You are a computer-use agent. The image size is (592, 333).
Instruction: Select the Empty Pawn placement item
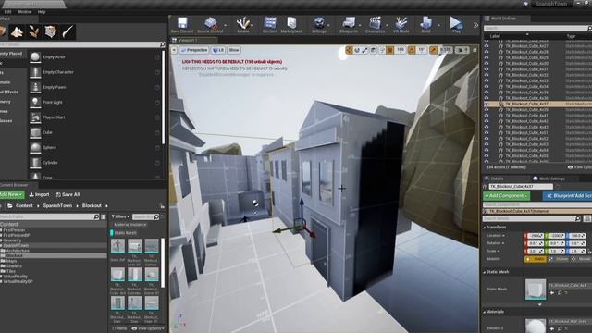[95, 87]
